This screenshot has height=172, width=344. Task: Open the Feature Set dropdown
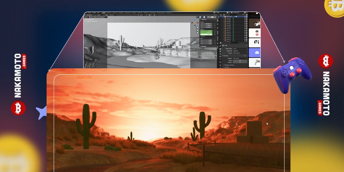click(240, 51)
